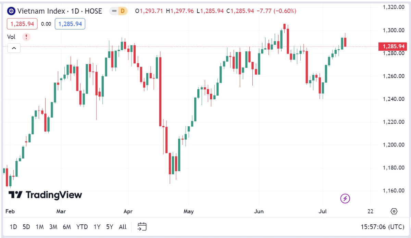Screen dimensions: 411x238
Task: Toggle the visibility pill beside the D interval
Action: coord(113,11)
